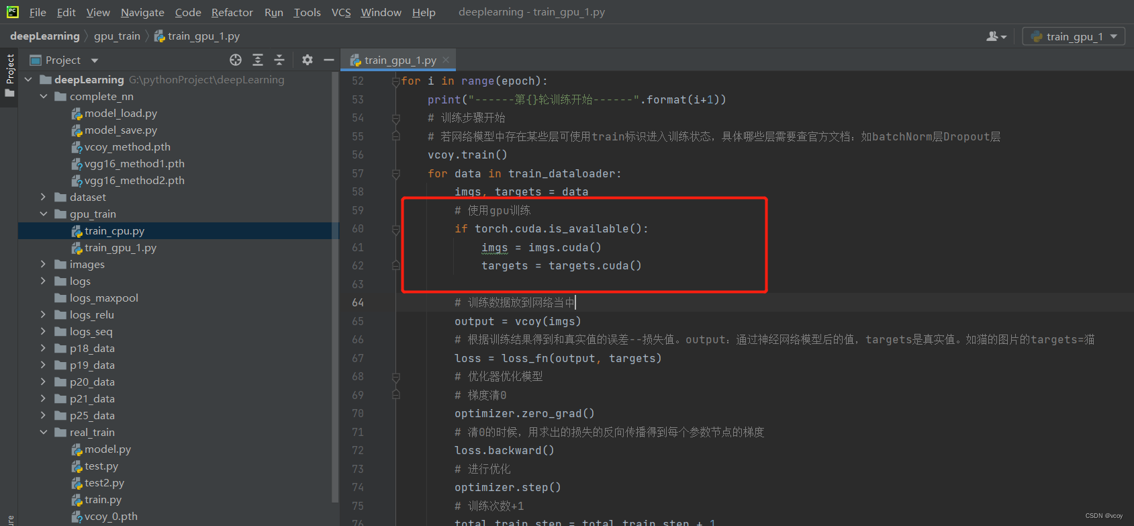Open the user account icon dropdown
Viewport: 1134px width, 526px height.
[x=996, y=36]
